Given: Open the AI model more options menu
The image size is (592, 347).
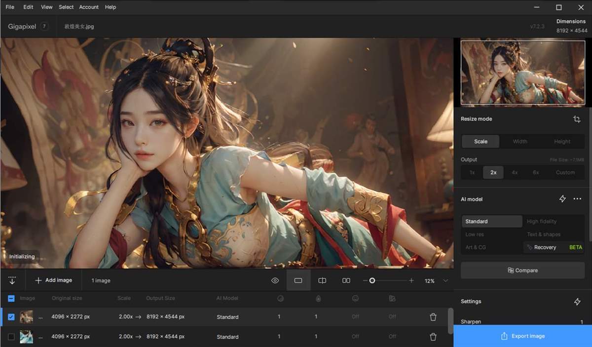Looking at the screenshot, I should pos(577,199).
